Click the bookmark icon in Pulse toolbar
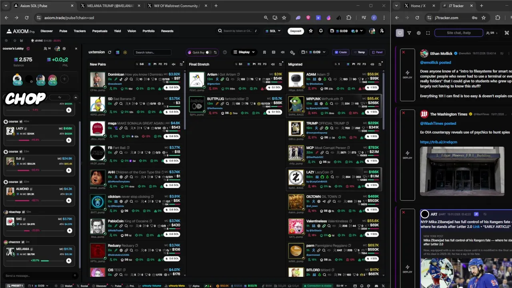The image size is (512, 288). 264,52
